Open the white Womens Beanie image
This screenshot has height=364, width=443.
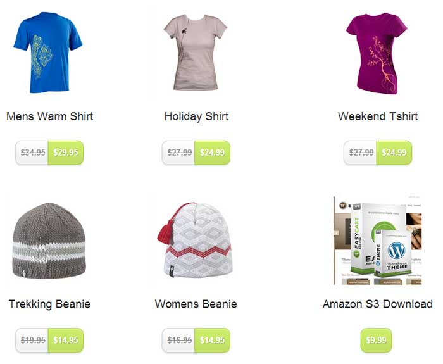coord(195,240)
